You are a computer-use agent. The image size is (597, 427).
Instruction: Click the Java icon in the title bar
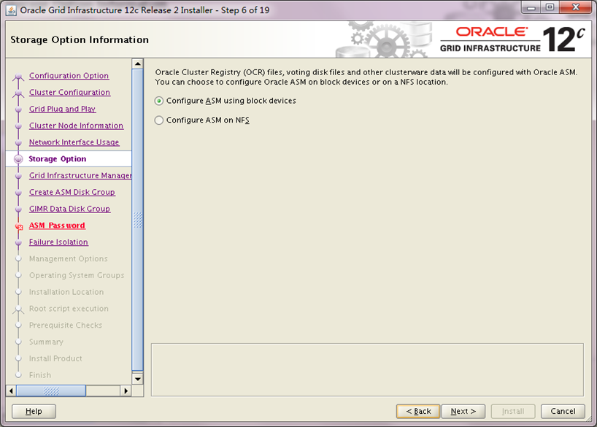point(11,11)
